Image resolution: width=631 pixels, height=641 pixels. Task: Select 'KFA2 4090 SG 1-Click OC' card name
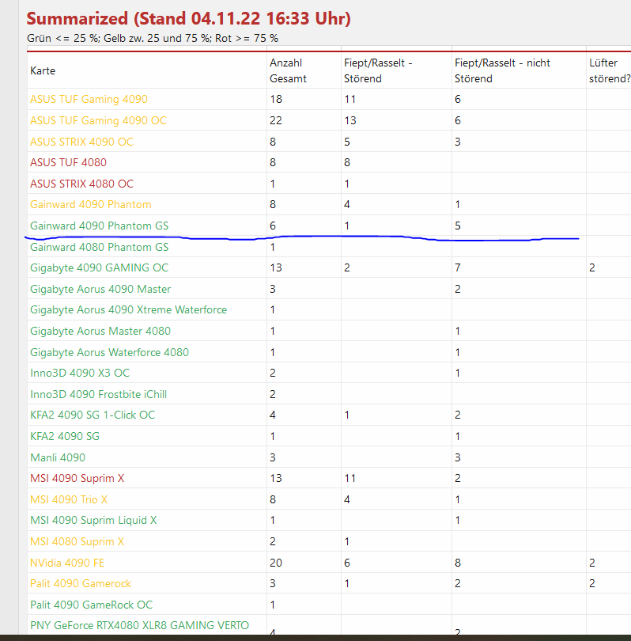[93, 415]
